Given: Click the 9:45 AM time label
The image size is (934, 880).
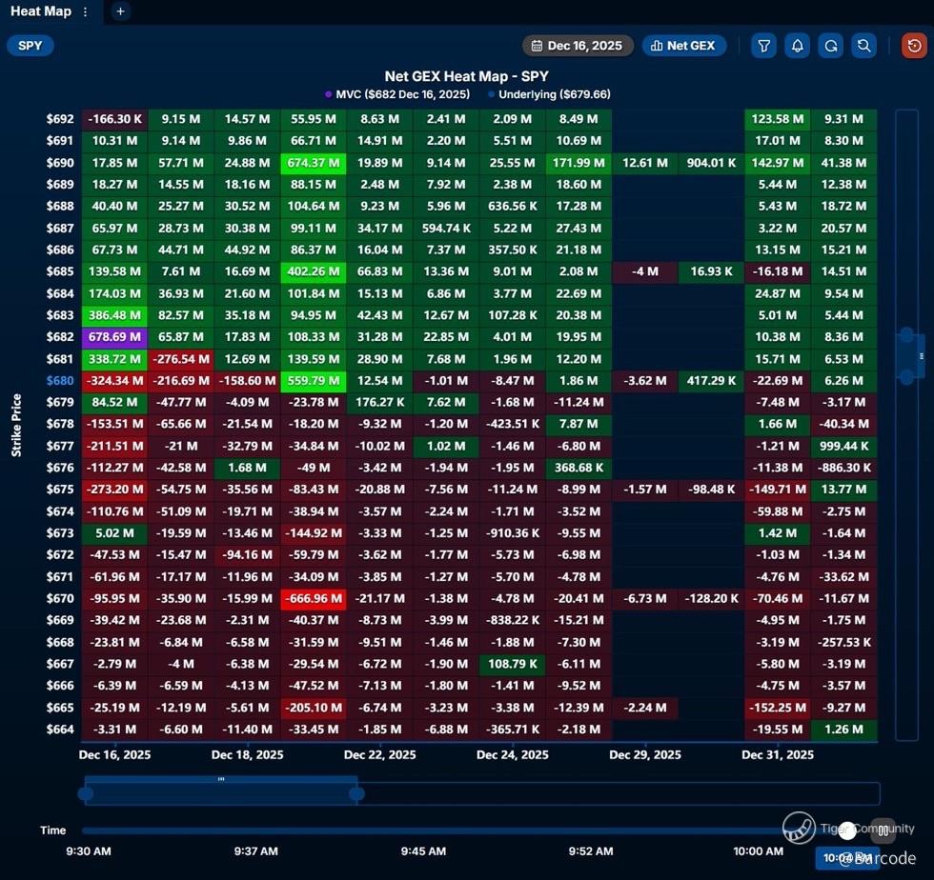Looking at the screenshot, I should pos(423,851).
